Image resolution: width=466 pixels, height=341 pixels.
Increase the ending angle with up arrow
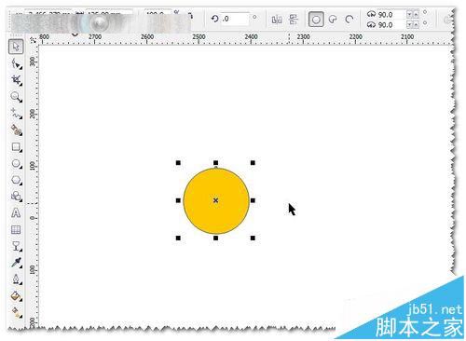(x=416, y=24)
